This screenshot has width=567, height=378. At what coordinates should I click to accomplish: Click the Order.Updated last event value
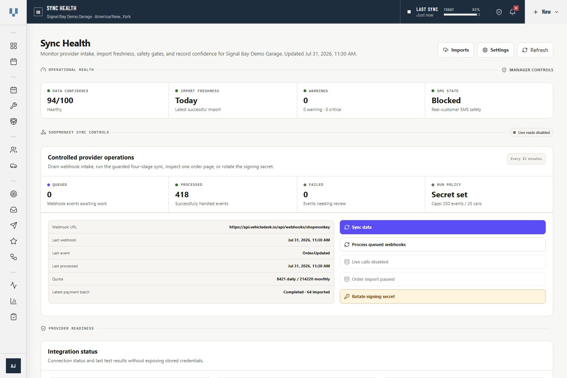pyautogui.click(x=316, y=253)
